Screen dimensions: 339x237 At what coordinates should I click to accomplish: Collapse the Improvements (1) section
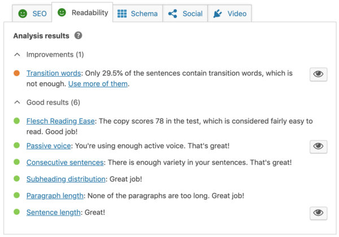click(18, 55)
